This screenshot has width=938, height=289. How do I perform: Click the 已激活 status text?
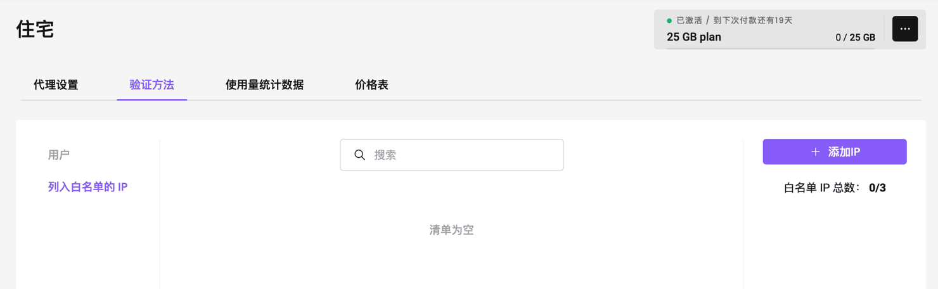point(689,20)
